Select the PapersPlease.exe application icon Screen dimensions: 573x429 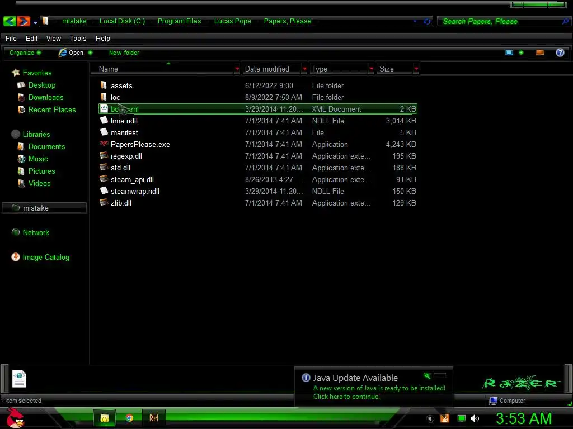click(104, 144)
